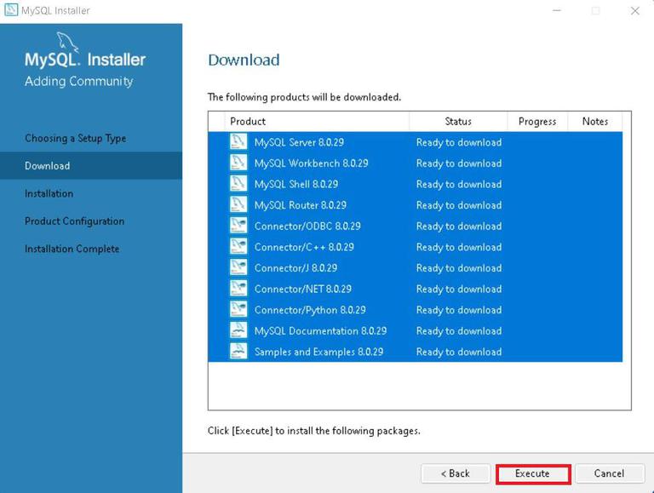Click the Status column header
The height and width of the screenshot is (493, 654).
tap(458, 122)
